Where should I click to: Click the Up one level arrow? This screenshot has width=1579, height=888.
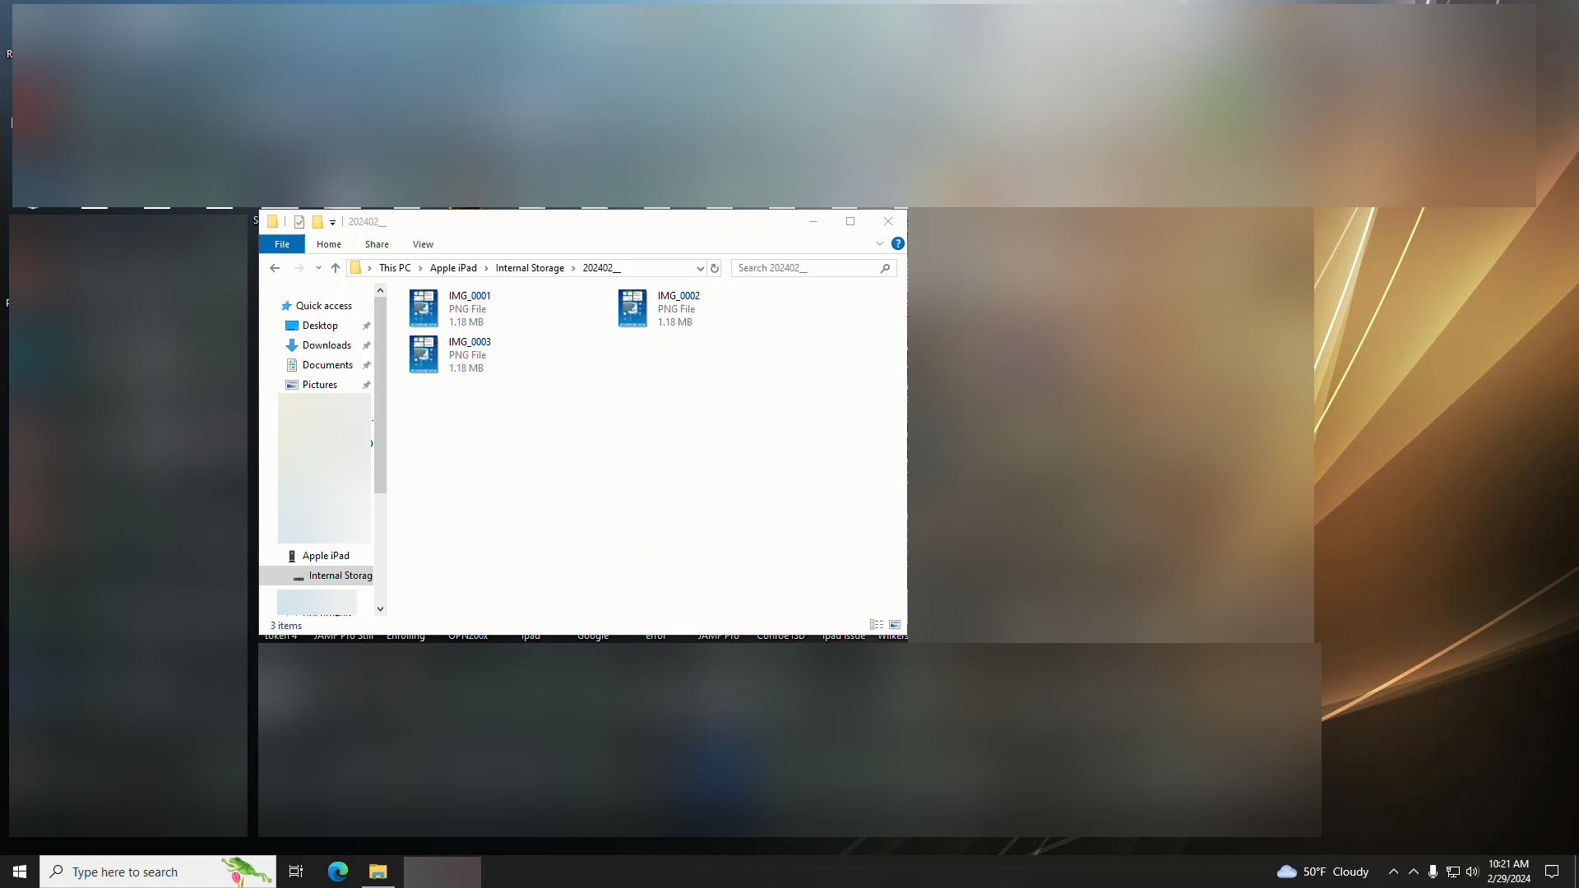click(336, 268)
